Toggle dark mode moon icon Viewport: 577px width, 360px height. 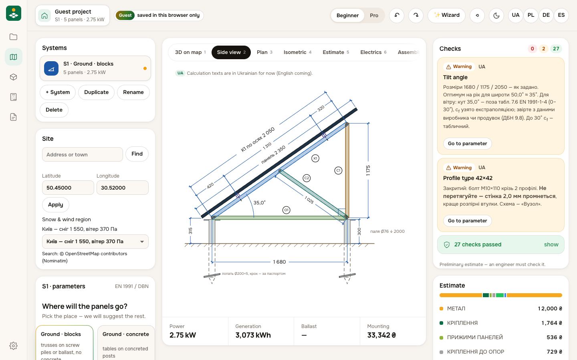(x=496, y=16)
